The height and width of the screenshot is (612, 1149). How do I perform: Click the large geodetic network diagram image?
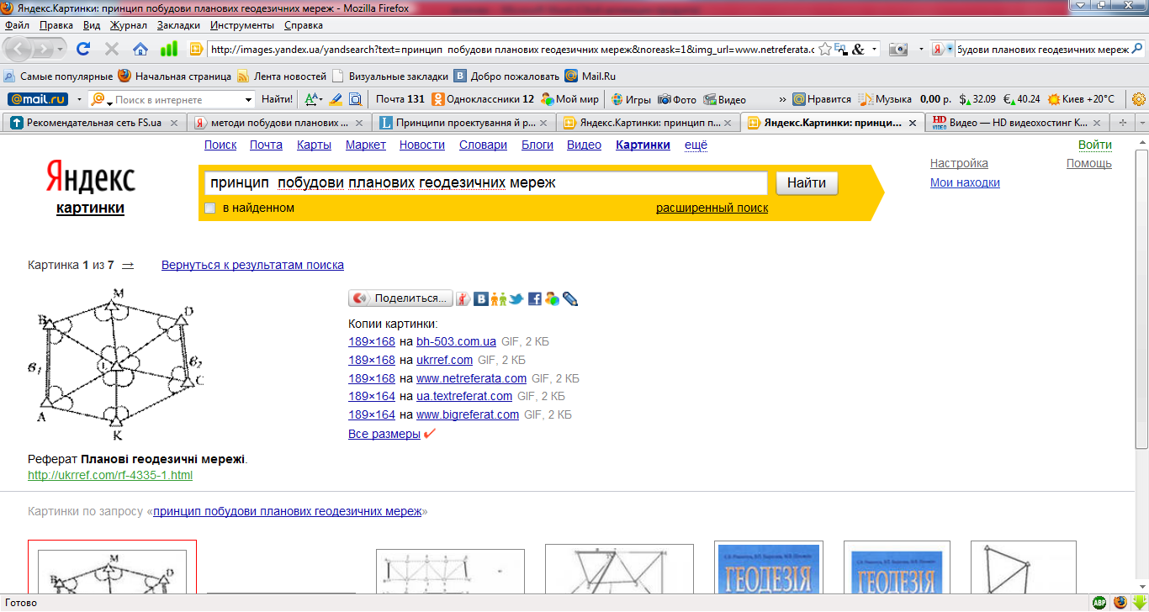[118, 366]
